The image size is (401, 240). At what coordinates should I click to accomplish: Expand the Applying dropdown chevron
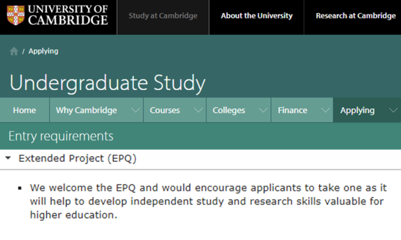point(393,110)
